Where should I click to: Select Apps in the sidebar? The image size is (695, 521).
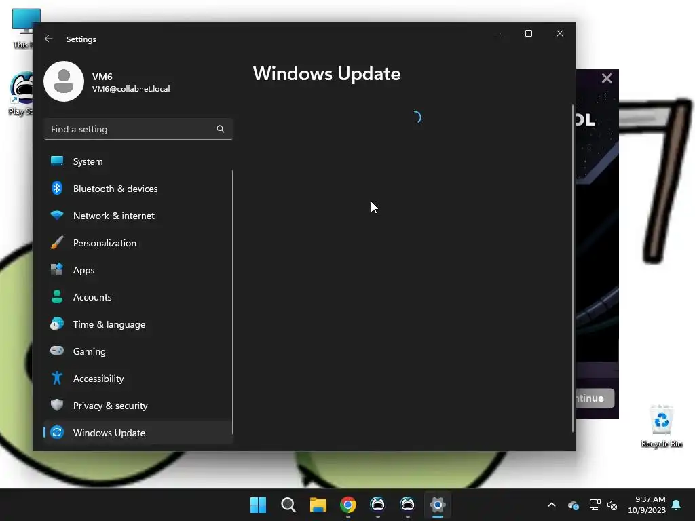138,270
